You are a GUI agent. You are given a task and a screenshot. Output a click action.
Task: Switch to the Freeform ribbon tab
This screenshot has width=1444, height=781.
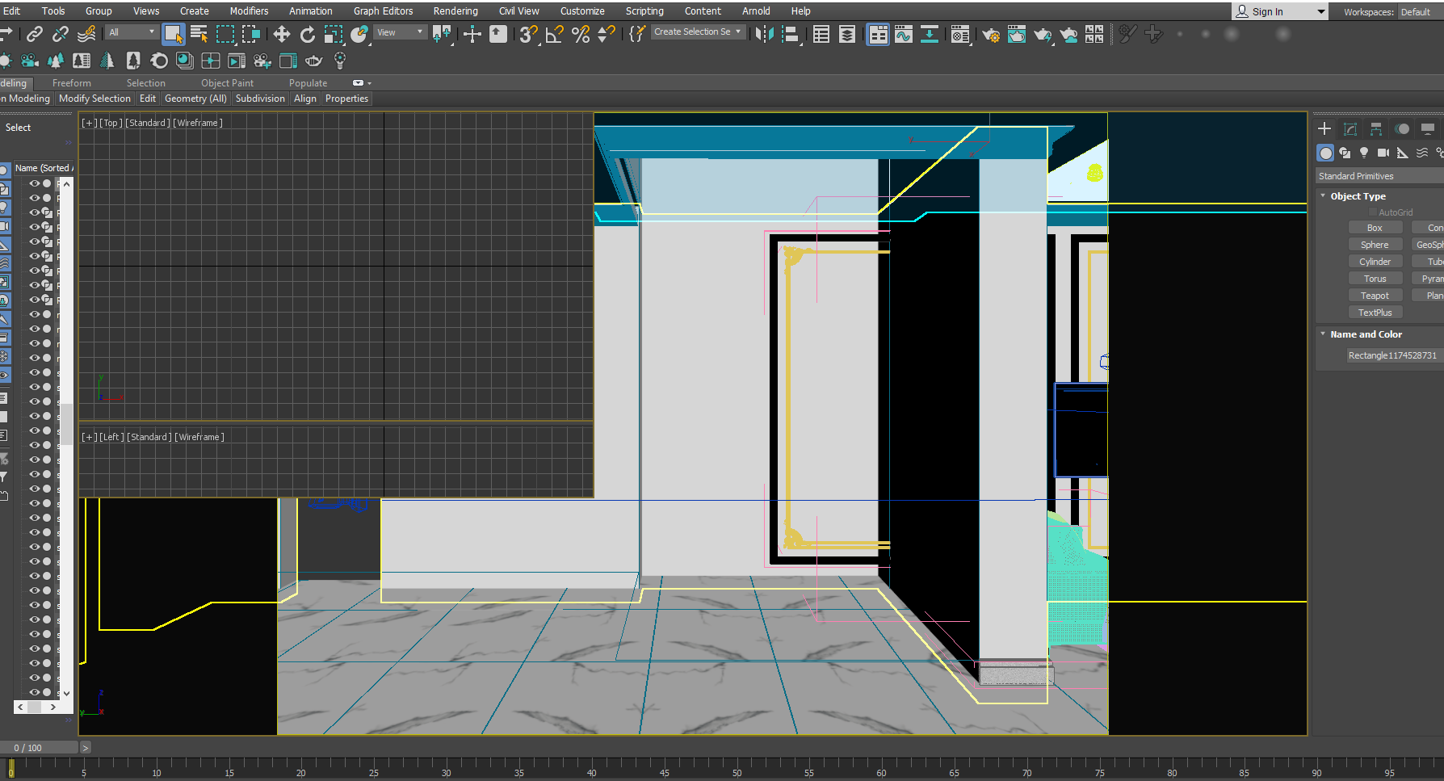71,83
